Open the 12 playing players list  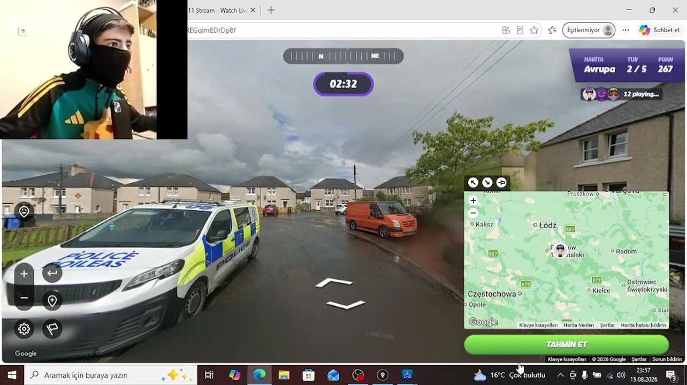(622, 94)
